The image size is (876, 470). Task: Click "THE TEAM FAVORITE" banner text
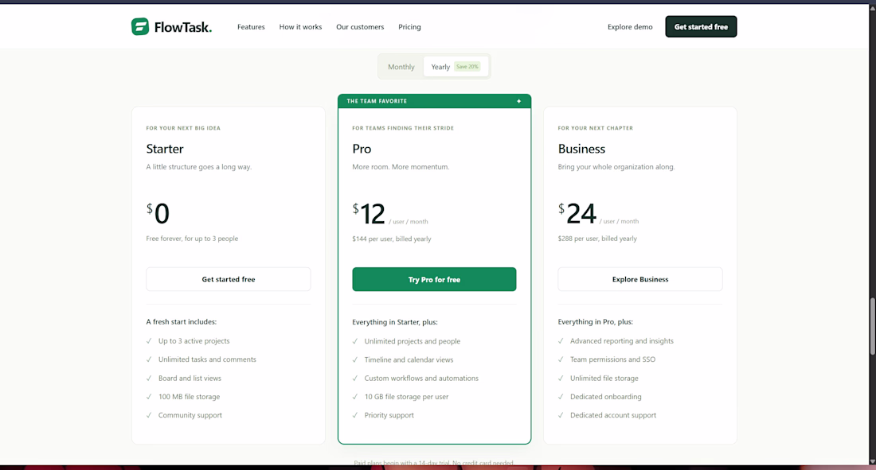point(377,101)
